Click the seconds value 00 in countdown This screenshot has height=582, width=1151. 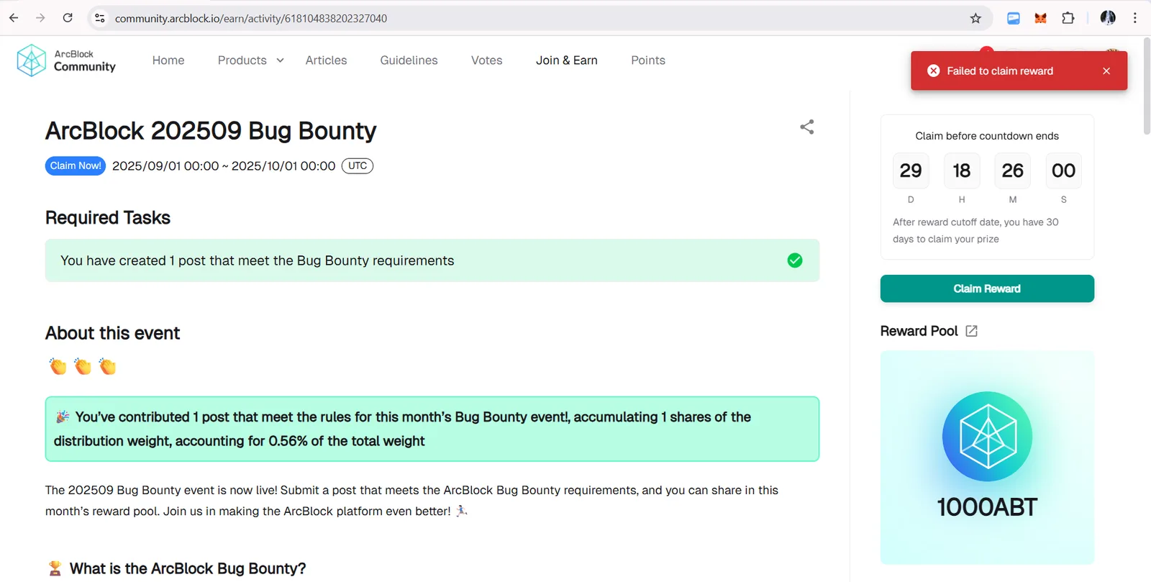1063,170
